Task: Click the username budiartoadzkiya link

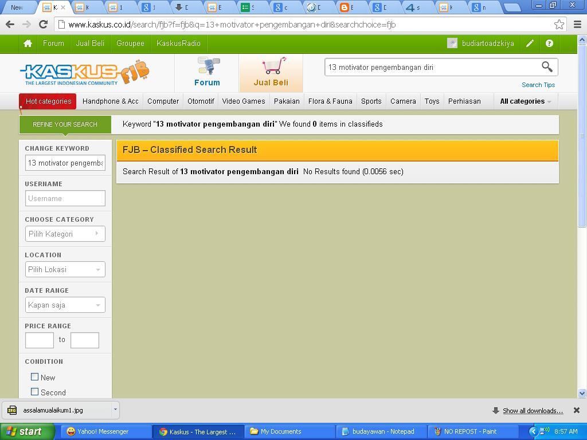Action: 488,44
